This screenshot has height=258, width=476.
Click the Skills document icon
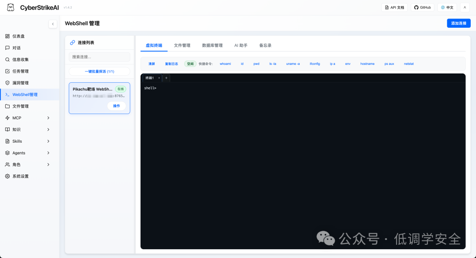[x=7, y=141]
